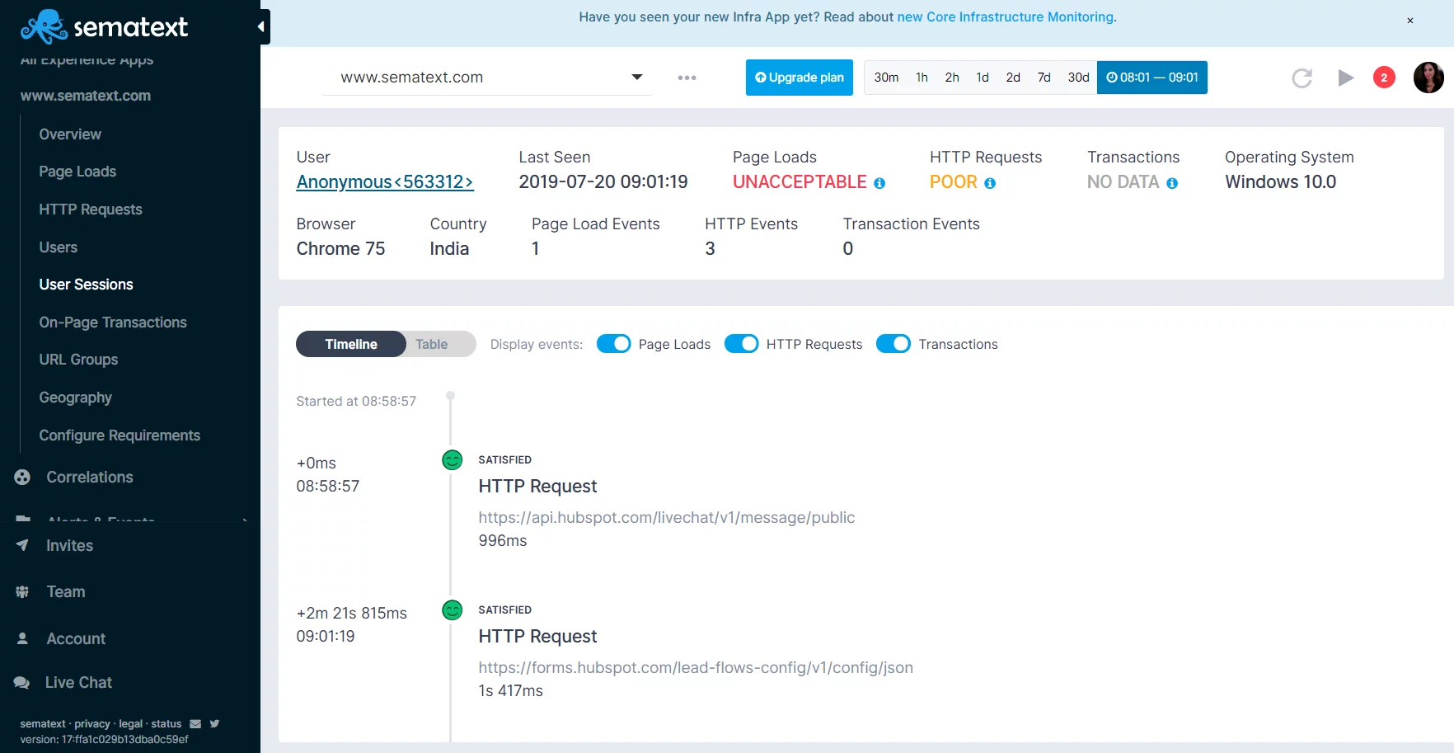Toggle Transactions event display
This screenshot has height=753, width=1454.
click(x=894, y=344)
